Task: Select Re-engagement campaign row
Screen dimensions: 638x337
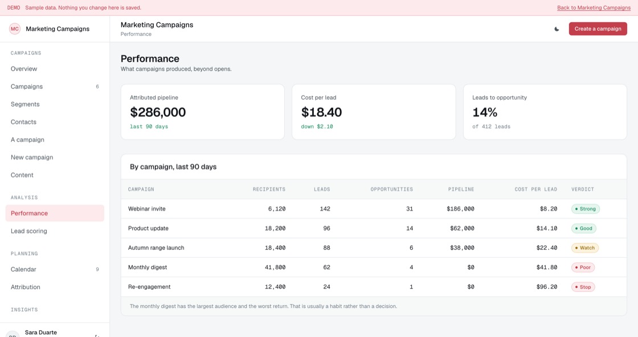Action: [x=374, y=287]
